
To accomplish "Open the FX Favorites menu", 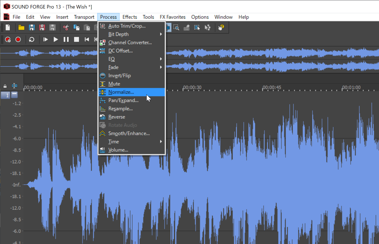I will [x=173, y=17].
